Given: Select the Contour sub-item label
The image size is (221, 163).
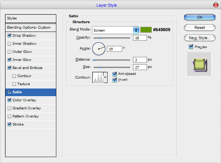Looking at the screenshot, I should [x=24, y=76].
